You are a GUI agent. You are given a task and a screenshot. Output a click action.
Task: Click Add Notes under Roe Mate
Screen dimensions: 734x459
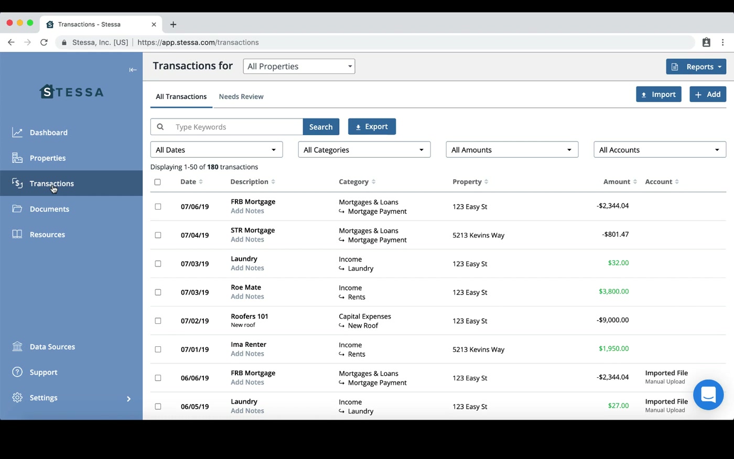coord(247,297)
